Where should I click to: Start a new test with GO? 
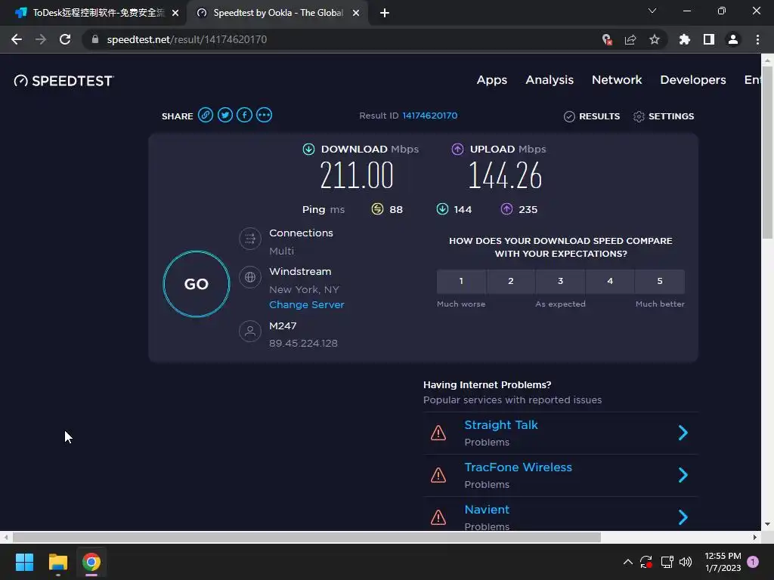[197, 284]
